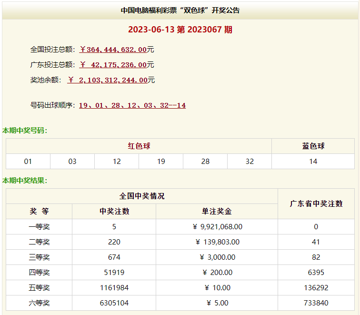Select red ball number 01 cell
The width and height of the screenshot is (360, 315).
tap(28, 162)
